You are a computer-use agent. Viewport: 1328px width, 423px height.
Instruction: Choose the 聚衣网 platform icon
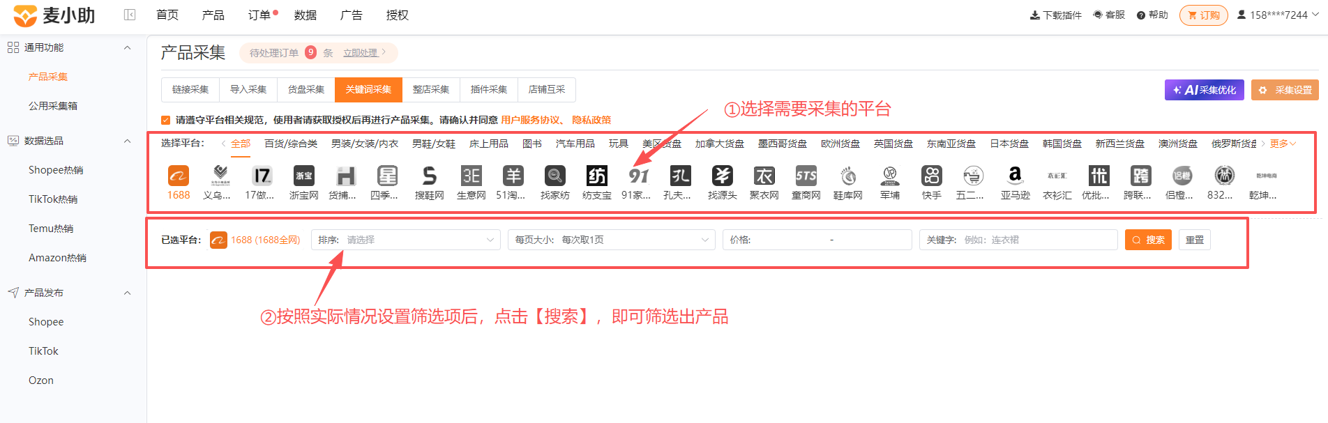[764, 176]
